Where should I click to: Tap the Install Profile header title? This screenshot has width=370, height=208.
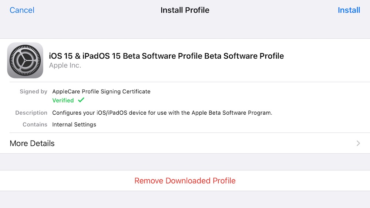tap(185, 10)
